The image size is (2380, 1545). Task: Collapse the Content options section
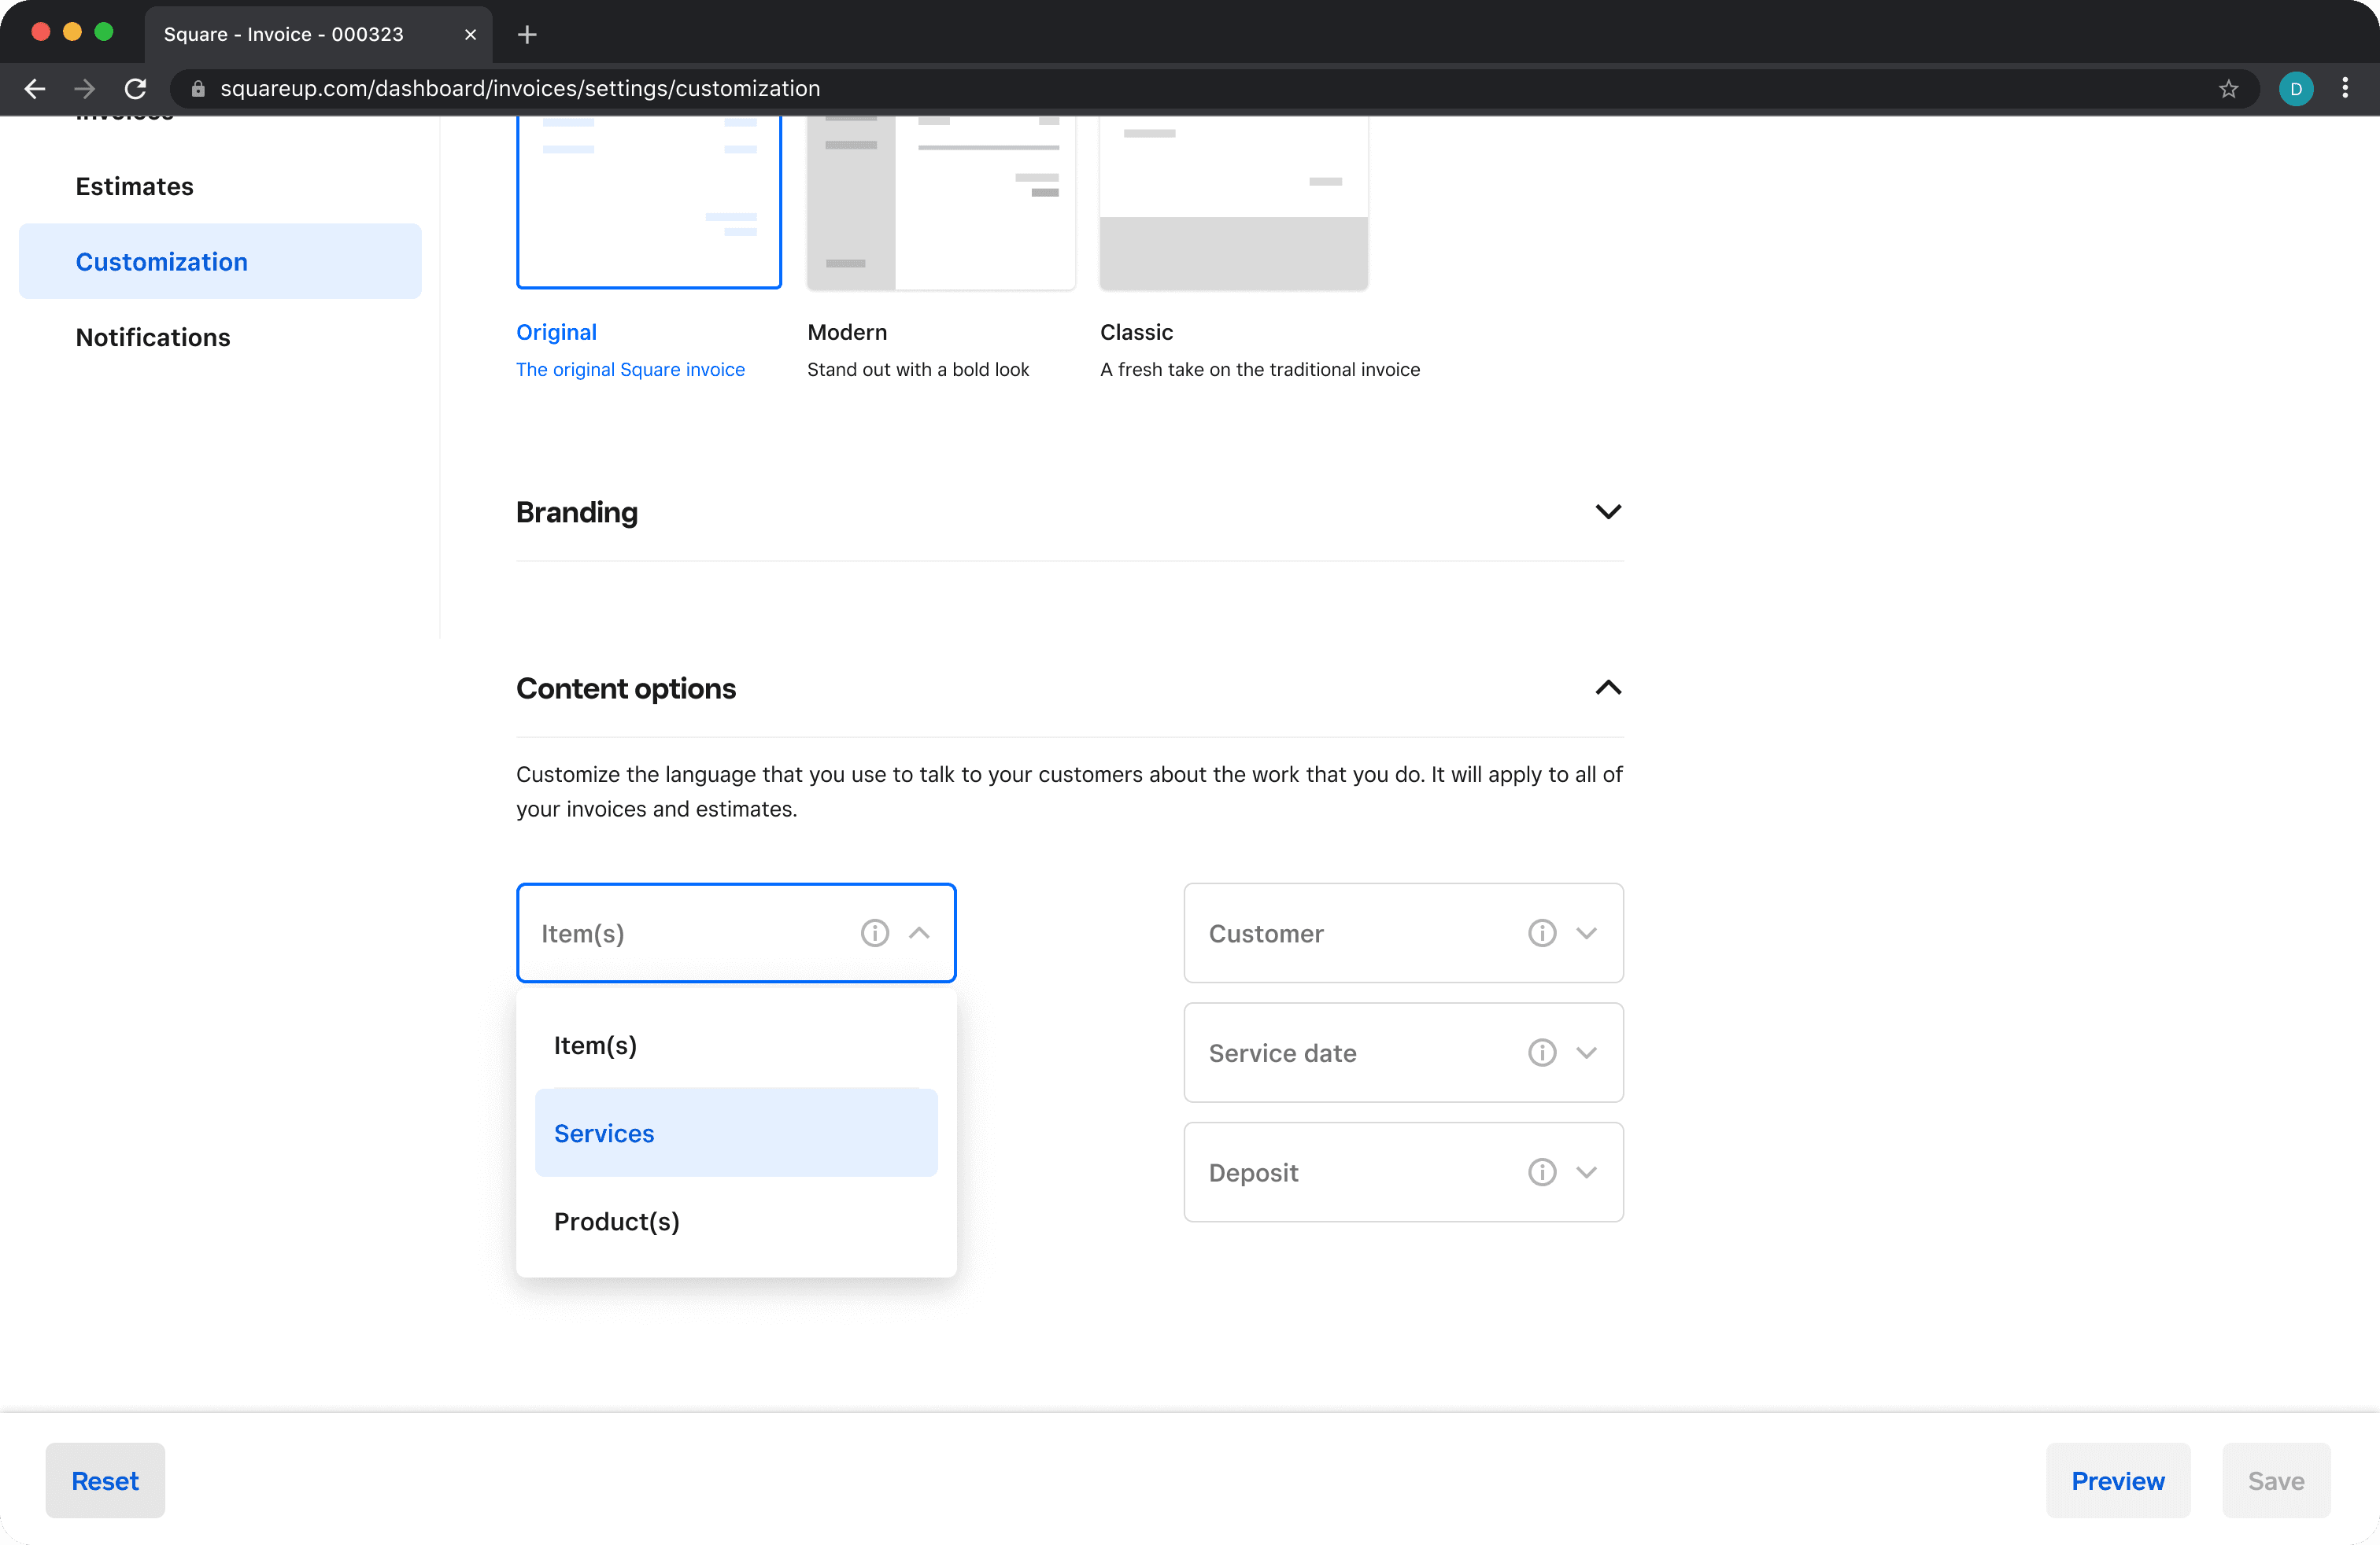(x=1607, y=688)
